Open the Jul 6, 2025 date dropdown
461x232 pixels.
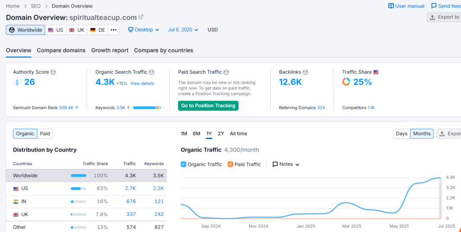click(183, 30)
